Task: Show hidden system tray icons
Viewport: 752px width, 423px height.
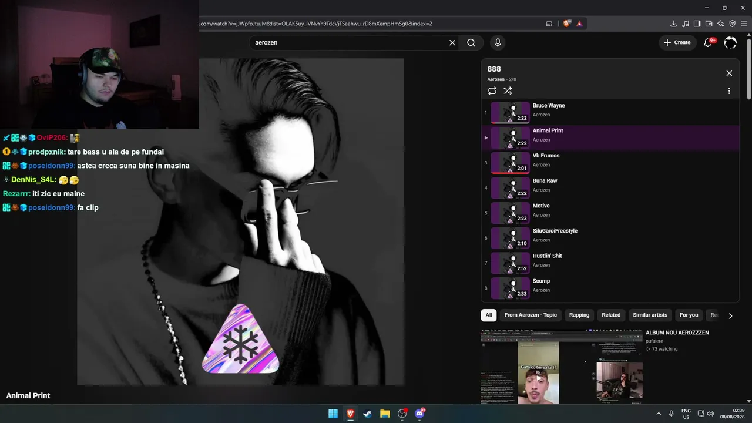Action: coord(659,414)
